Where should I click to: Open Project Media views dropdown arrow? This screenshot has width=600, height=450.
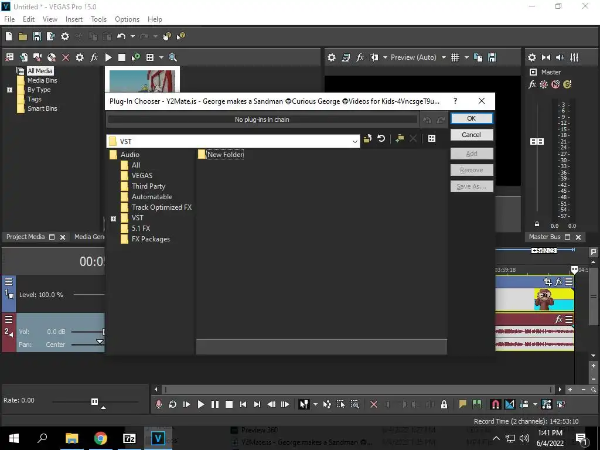point(161,57)
